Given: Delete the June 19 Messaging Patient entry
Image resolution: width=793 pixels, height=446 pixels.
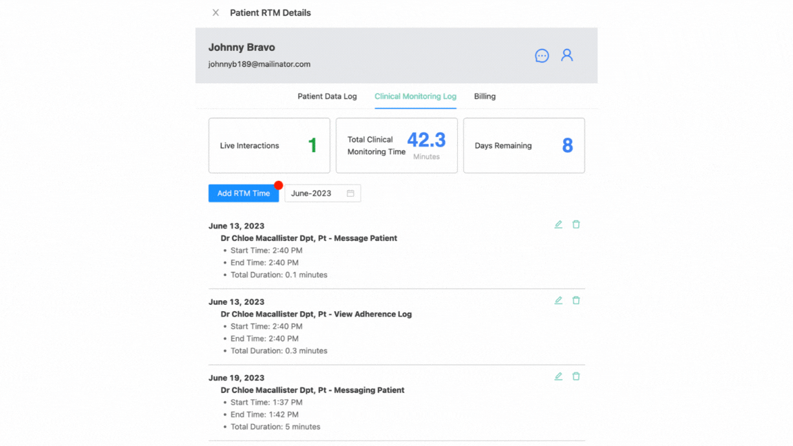Looking at the screenshot, I should (x=576, y=376).
